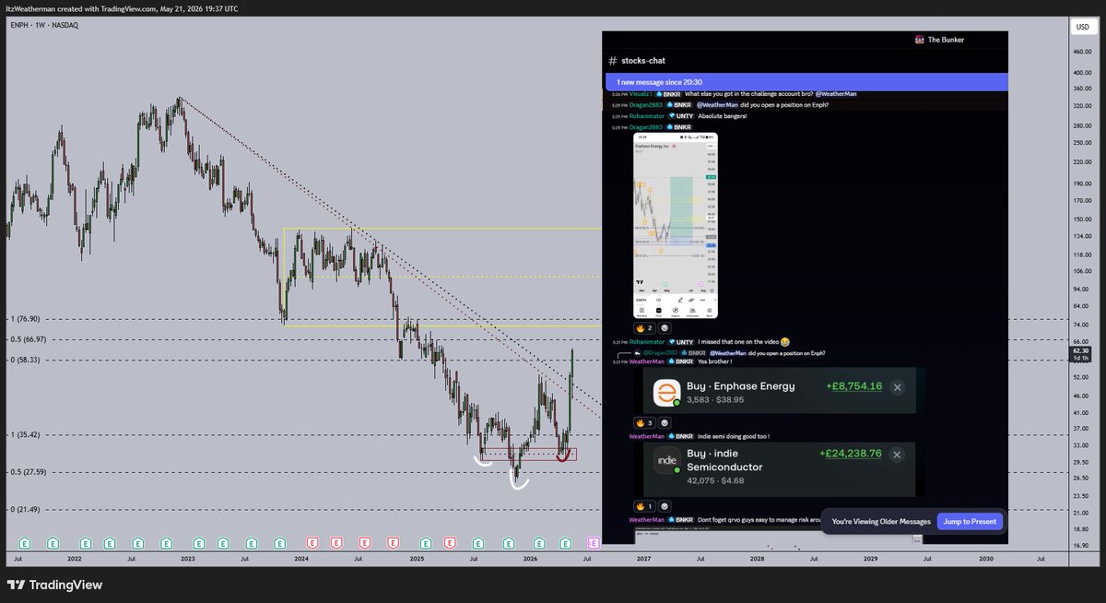Click the grey emoji reaction beside fire 3

[x=665, y=422]
